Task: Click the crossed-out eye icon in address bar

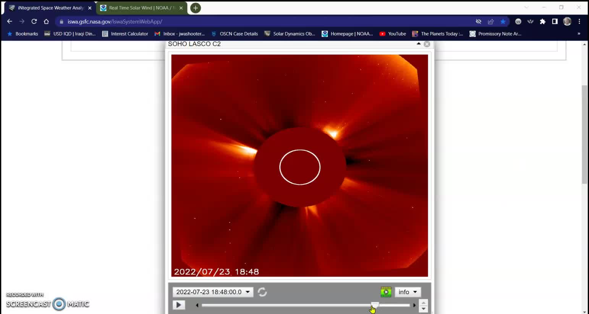Action: pos(478,21)
